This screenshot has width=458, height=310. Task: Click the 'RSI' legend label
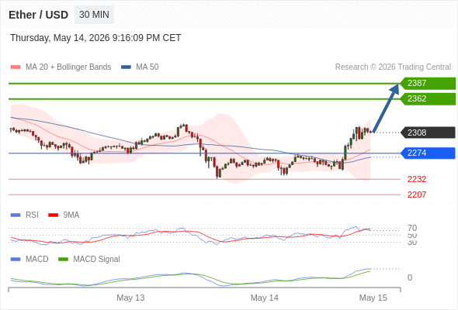click(32, 215)
